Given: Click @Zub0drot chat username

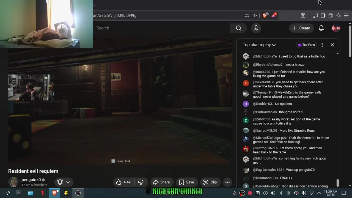Looking at the screenshot, I should 261,119.
